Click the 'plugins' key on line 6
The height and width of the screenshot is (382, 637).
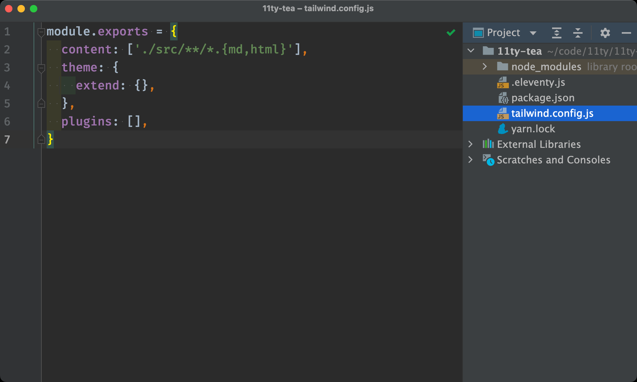point(86,122)
